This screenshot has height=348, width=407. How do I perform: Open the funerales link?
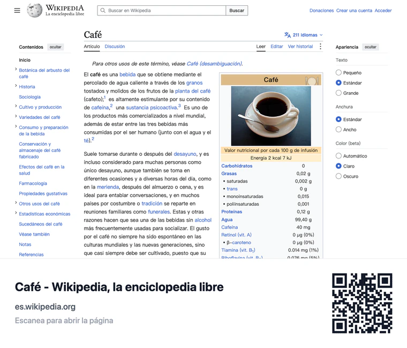point(159,212)
